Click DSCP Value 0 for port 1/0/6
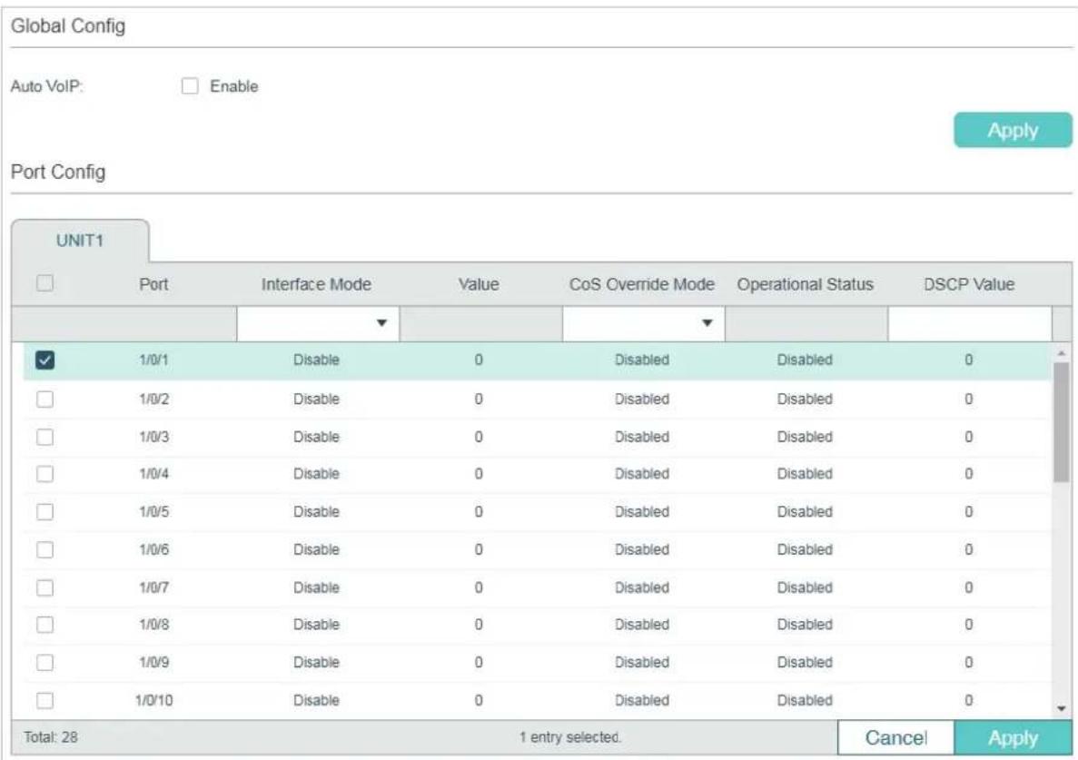 [969, 549]
